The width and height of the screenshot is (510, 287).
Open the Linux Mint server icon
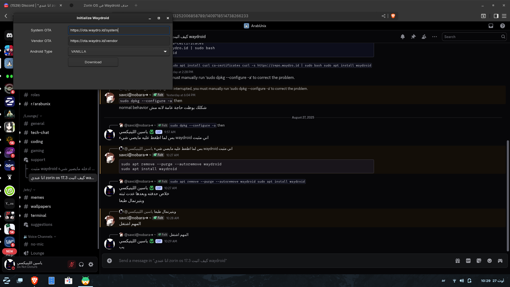(10, 191)
